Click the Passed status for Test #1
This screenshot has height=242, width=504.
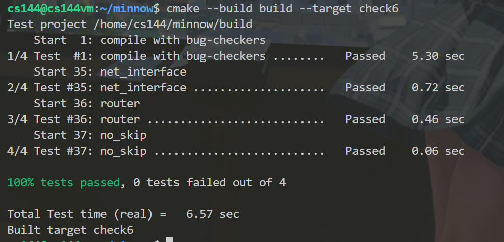point(365,56)
